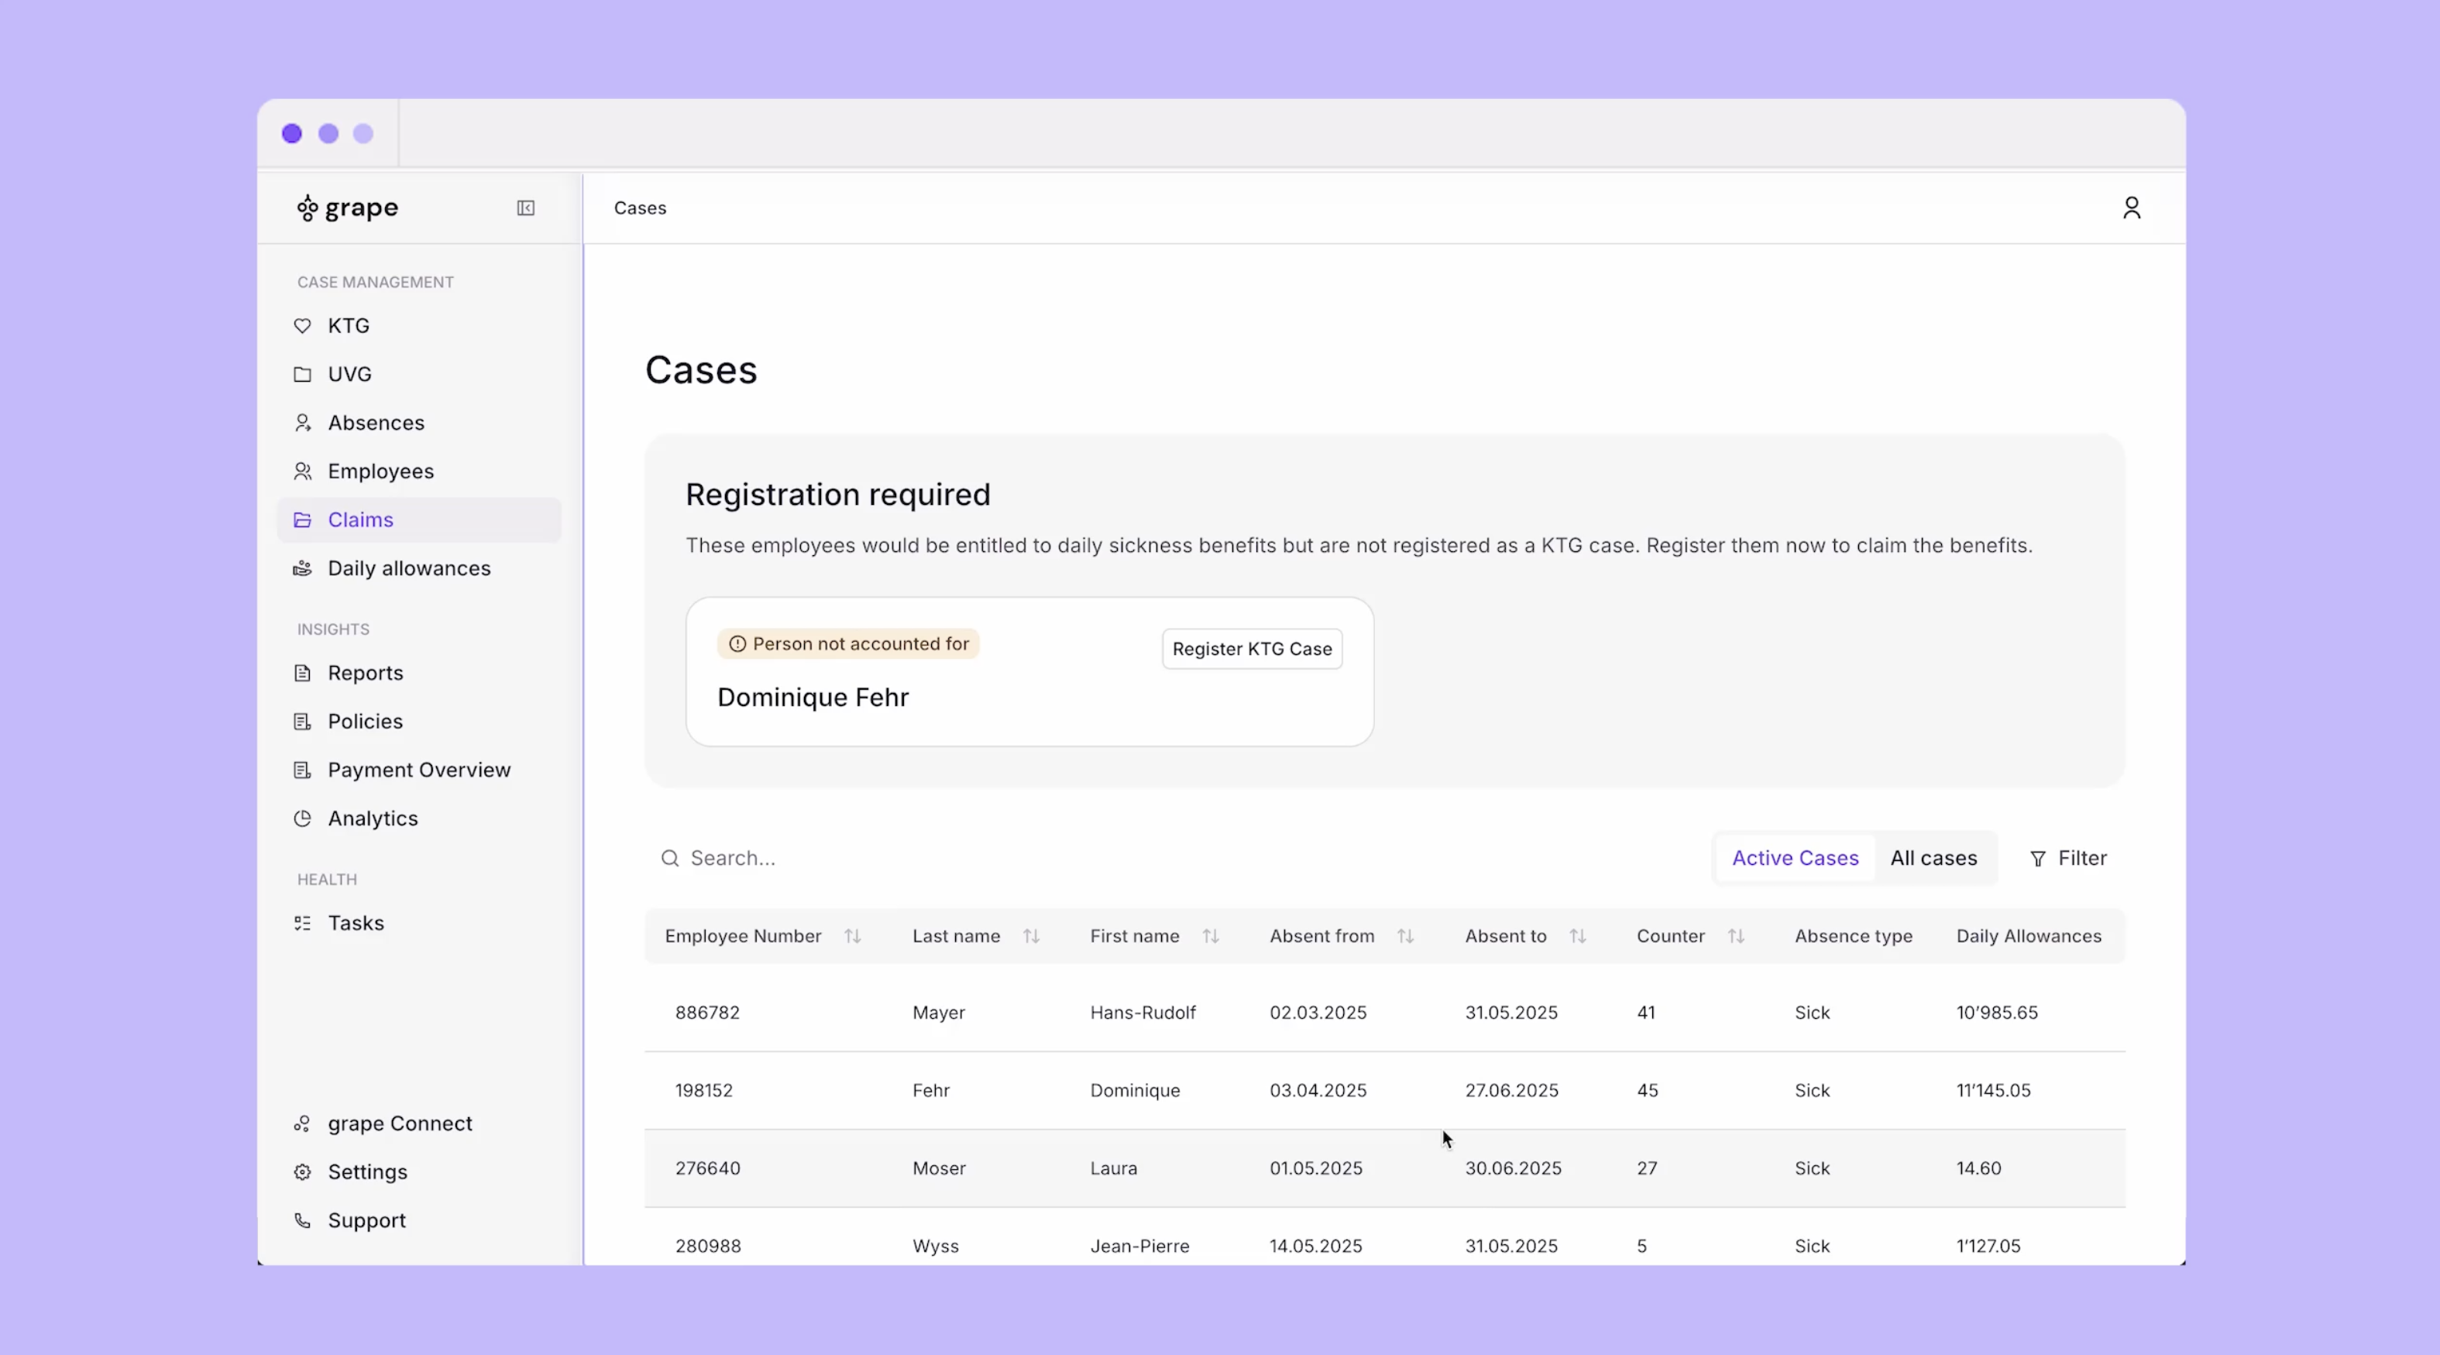2440x1355 pixels.
Task: Click last name Wyss cell
Action: 935,1246
